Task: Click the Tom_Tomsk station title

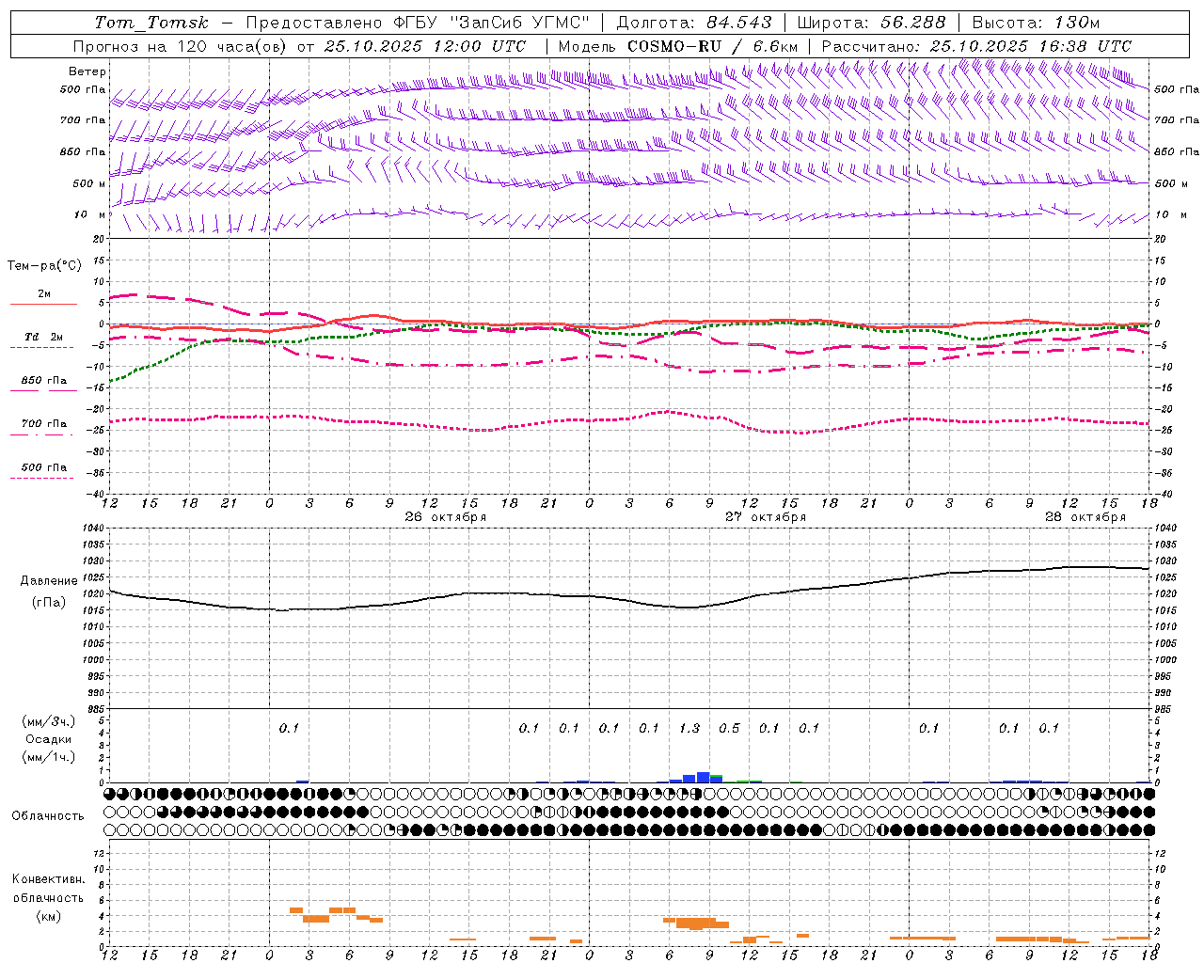Action: [x=151, y=23]
